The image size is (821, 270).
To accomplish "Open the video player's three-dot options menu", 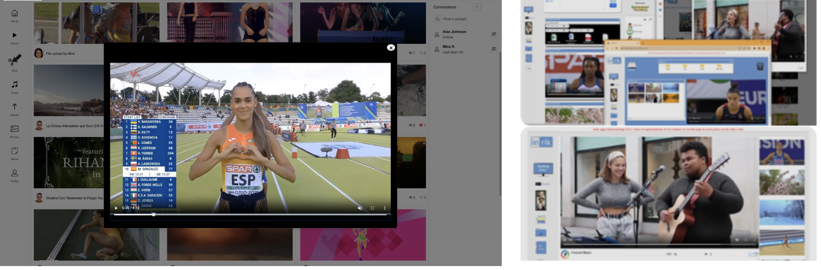I will (384, 208).
